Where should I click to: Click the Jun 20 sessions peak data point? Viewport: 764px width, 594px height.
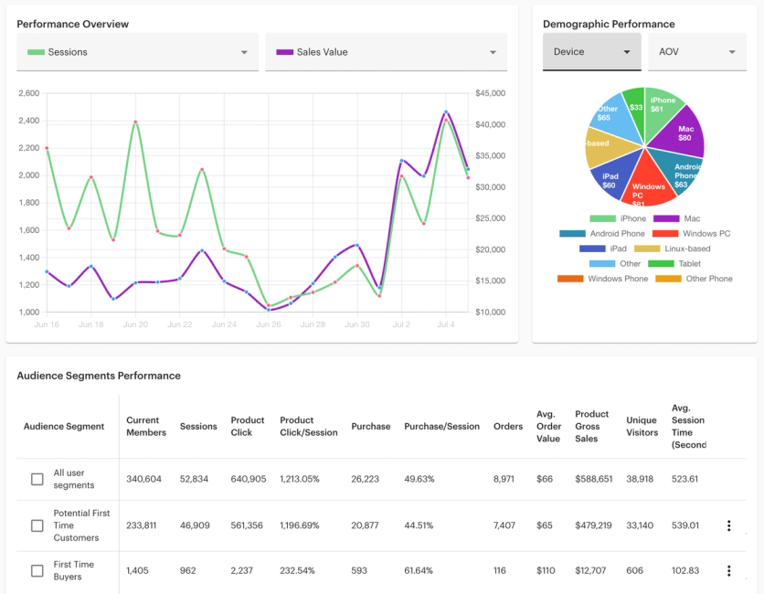[135, 122]
